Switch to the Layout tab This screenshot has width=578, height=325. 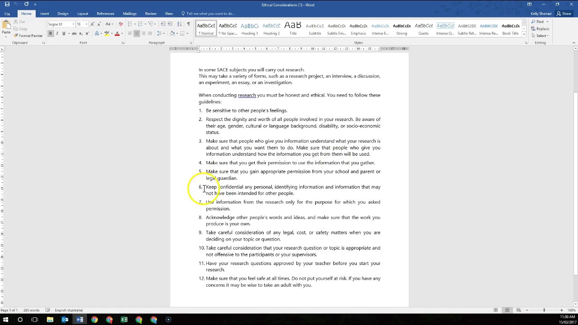coord(83,14)
